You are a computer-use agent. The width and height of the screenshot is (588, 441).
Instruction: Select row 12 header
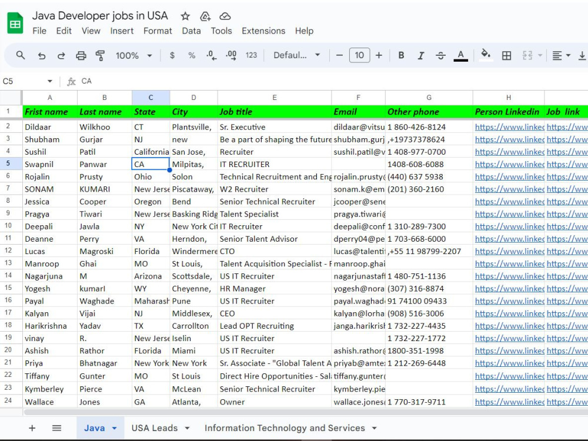[11, 251]
